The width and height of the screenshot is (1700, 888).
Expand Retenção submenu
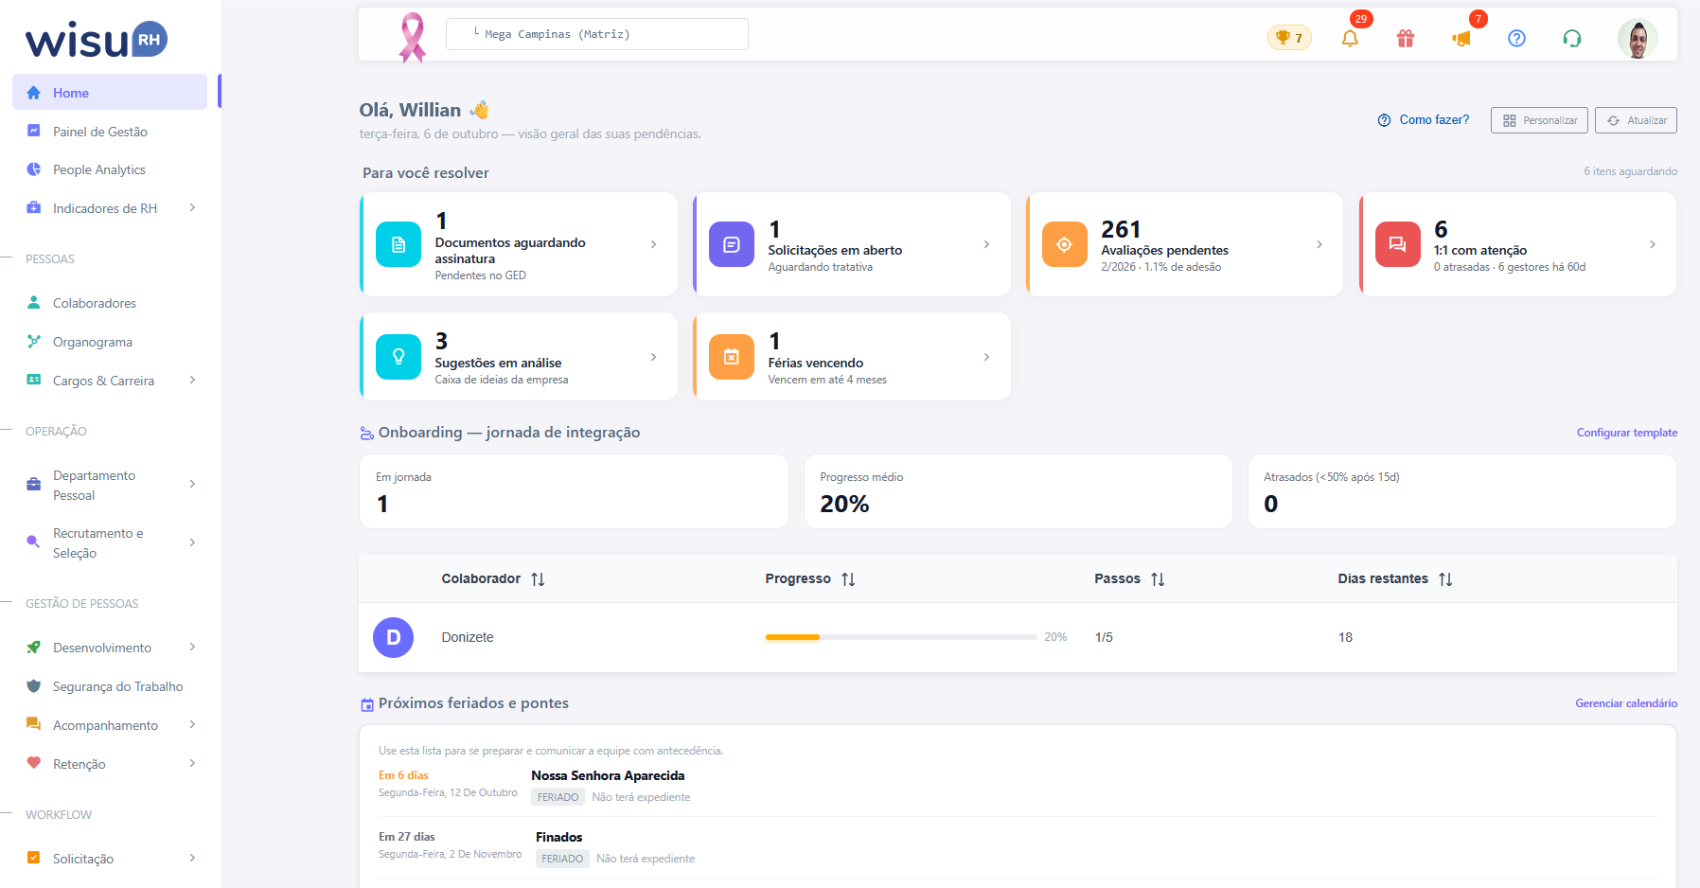tap(192, 763)
